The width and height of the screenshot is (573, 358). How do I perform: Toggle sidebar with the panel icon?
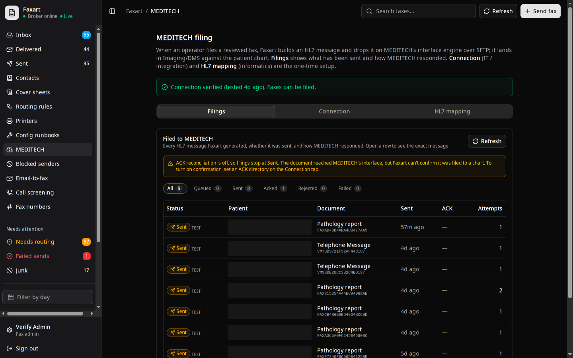(112, 11)
